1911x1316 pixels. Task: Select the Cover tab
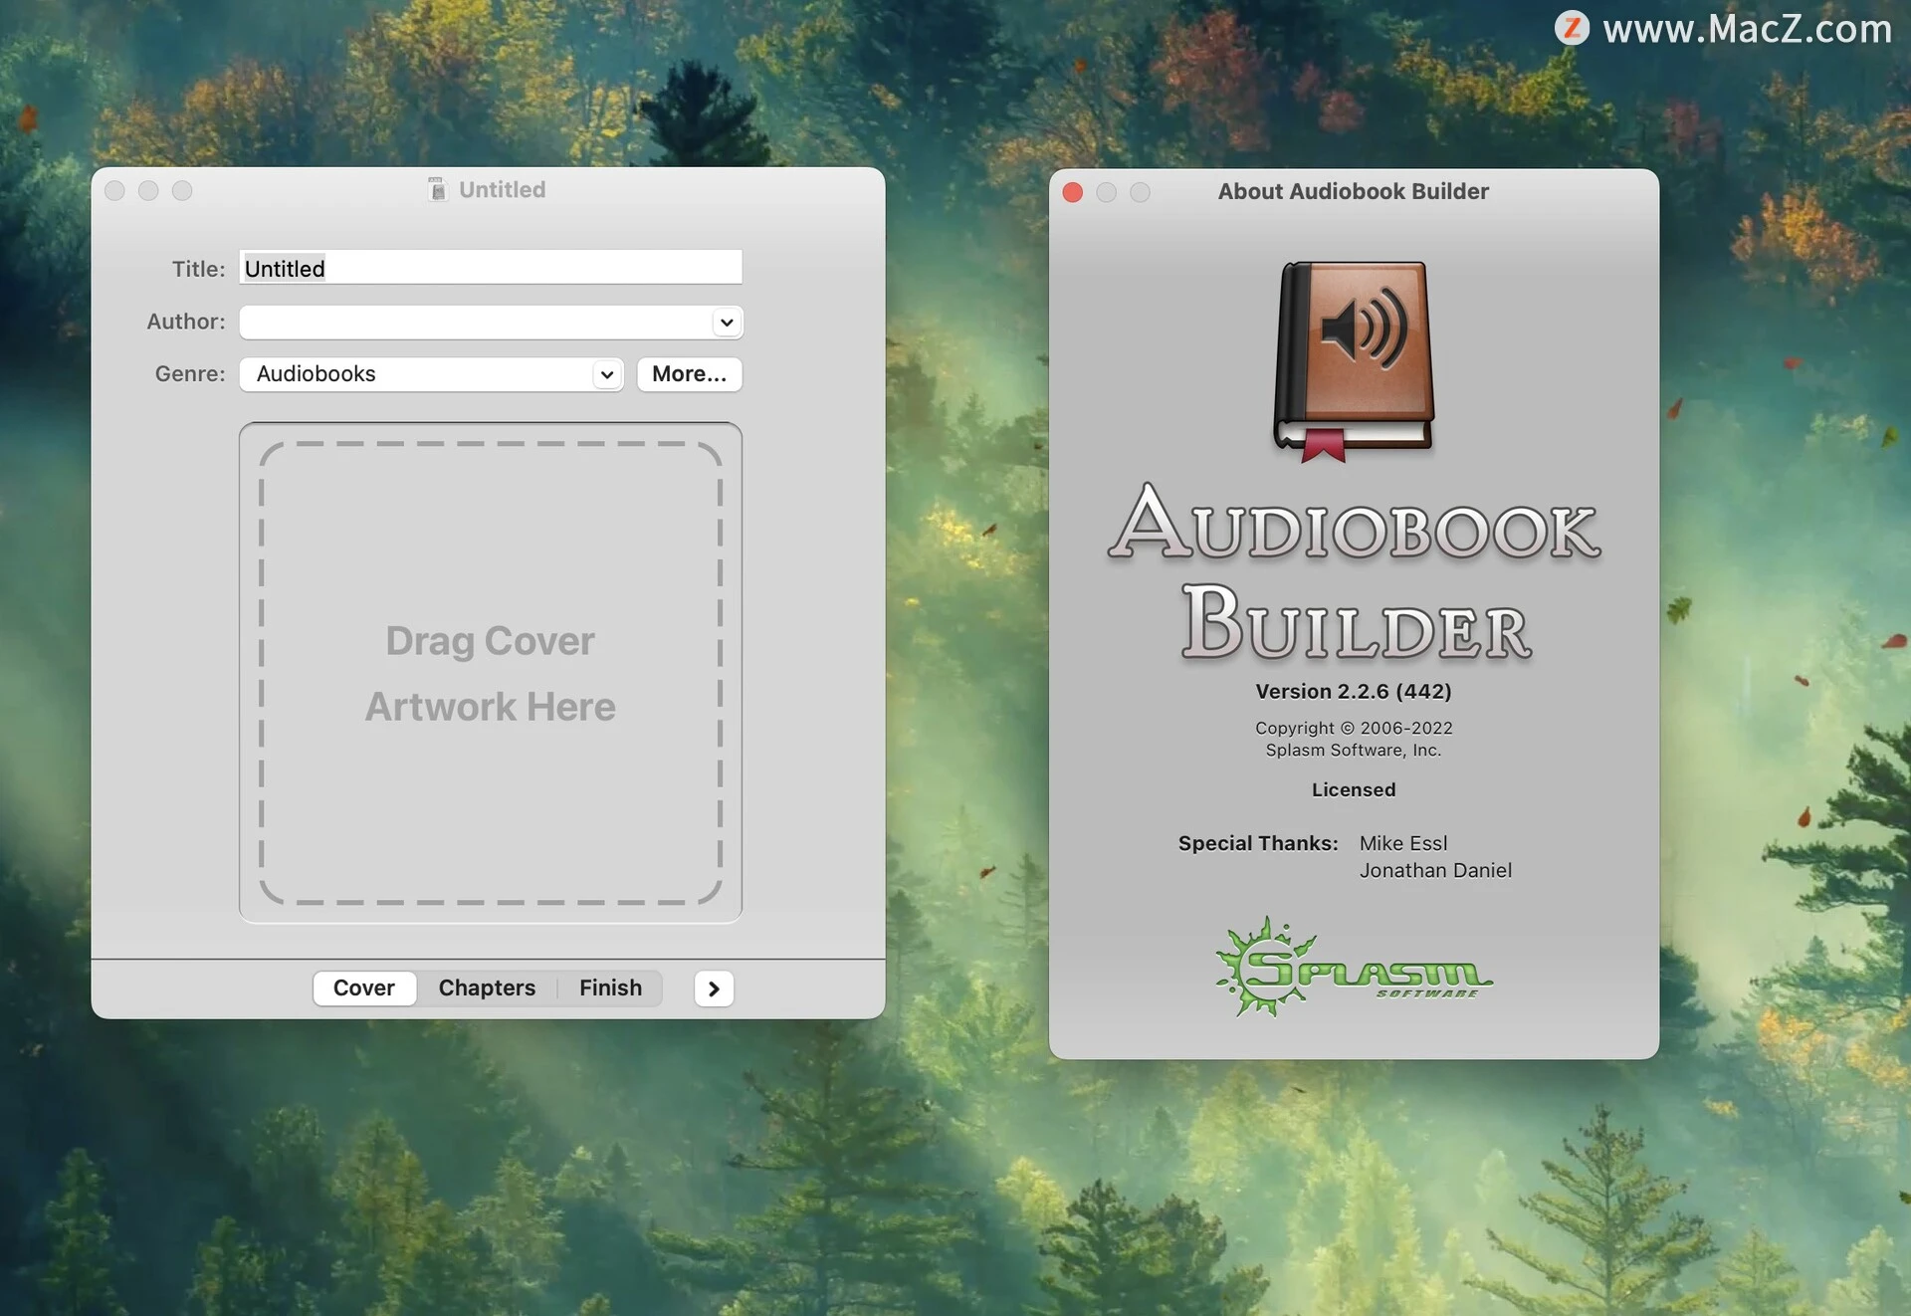coord(364,987)
